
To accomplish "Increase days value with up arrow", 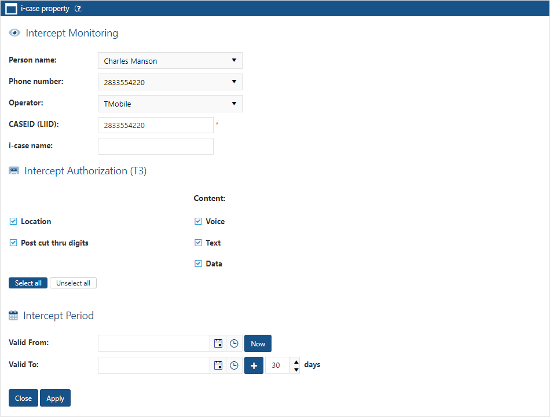I will pyautogui.click(x=296, y=362).
